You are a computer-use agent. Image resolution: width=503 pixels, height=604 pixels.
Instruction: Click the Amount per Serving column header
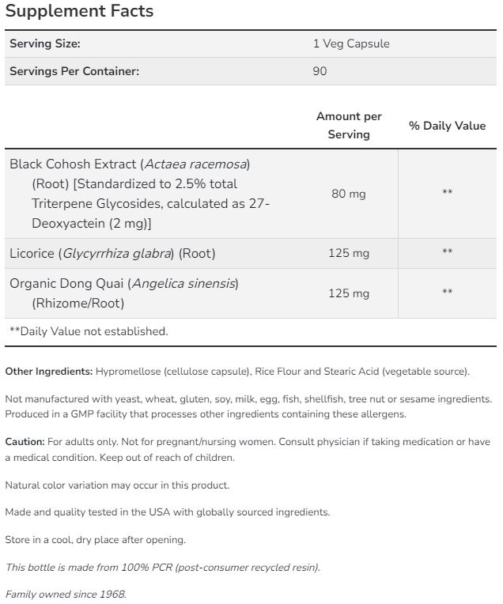pos(349,125)
